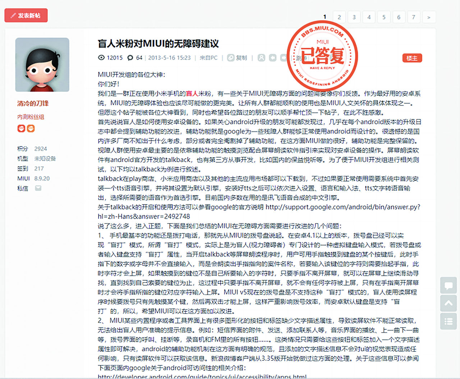Go to page 7 of the thread
Screen dimensions: 460x379
point(414,17)
